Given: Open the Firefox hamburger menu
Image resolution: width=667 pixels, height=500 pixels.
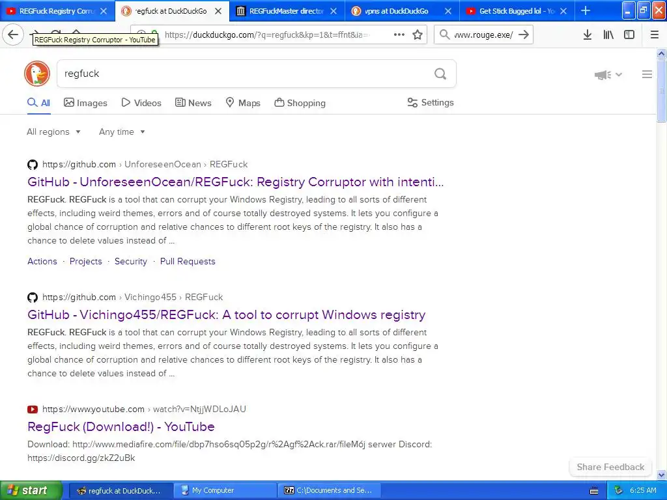Looking at the screenshot, I should coord(655,35).
